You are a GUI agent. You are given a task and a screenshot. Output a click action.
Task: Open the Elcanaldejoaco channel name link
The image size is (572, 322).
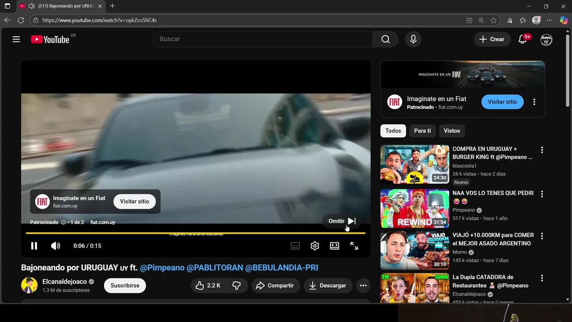coord(64,282)
